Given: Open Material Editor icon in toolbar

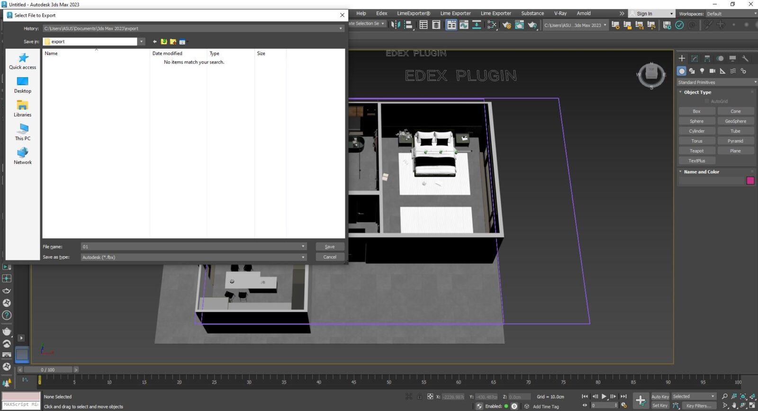Looking at the screenshot, I should pyautogui.click(x=492, y=25).
